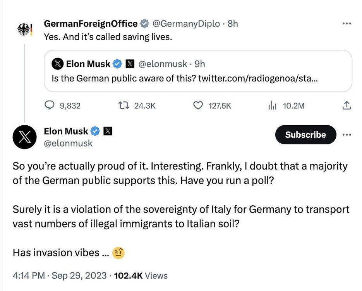Click the raised eyebrow emoji in the tweet
This screenshot has width=362, height=291.
tap(118, 252)
